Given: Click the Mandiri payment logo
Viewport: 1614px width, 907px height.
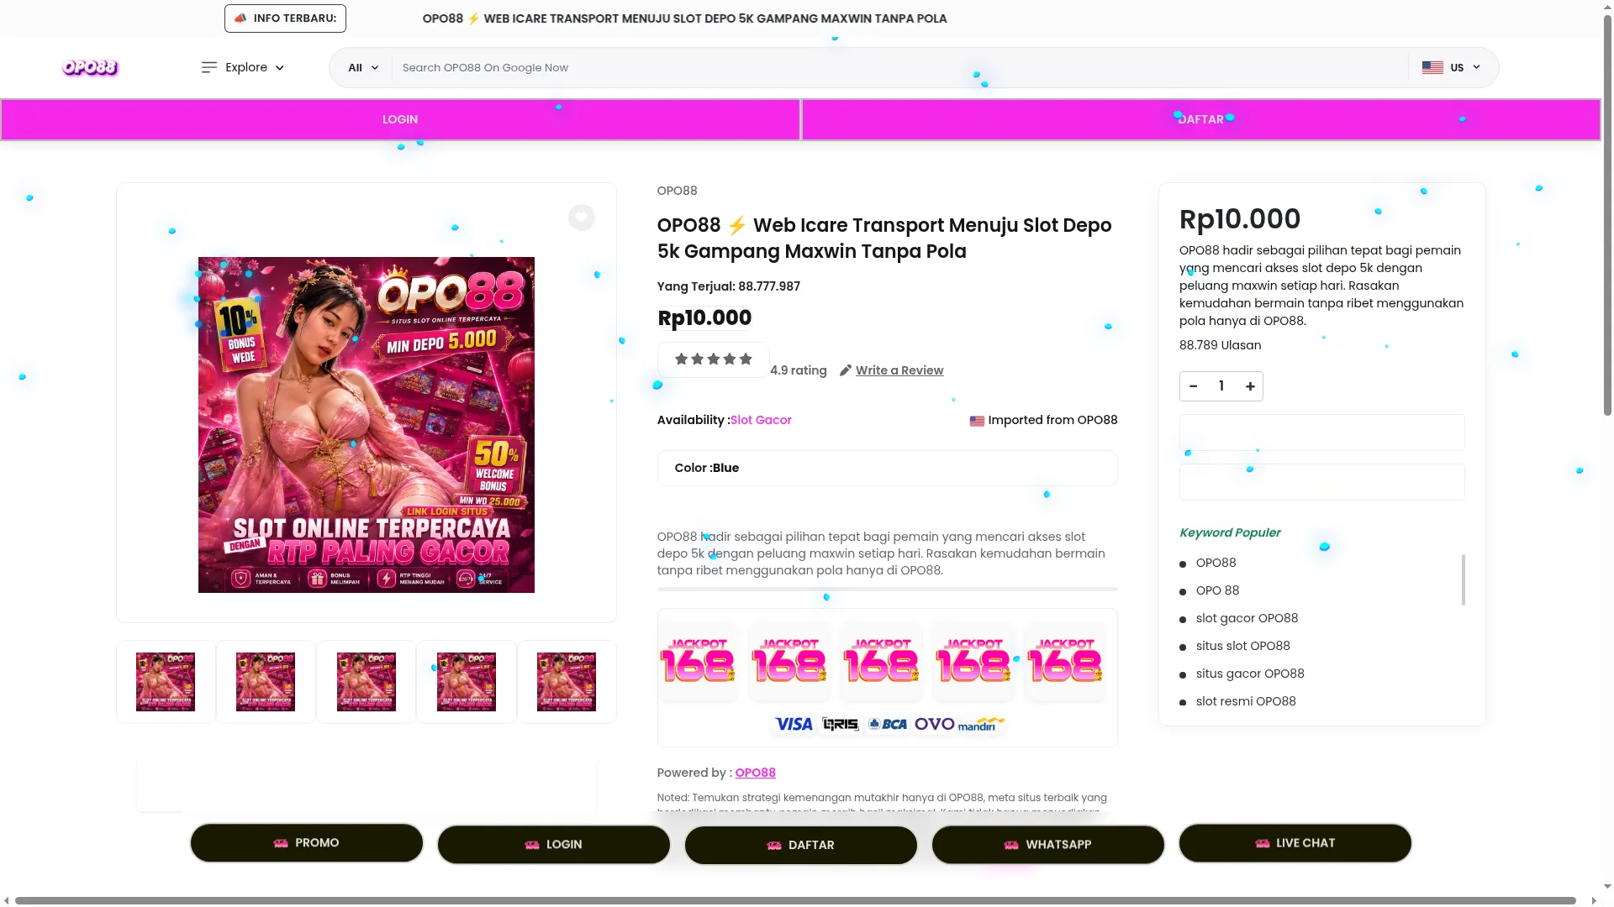Looking at the screenshot, I should tap(981, 724).
